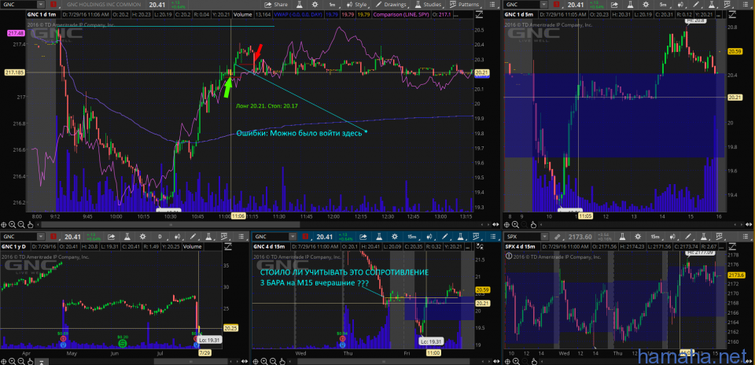
Task: Open settings gear in 5m chart
Action: (646, 5)
